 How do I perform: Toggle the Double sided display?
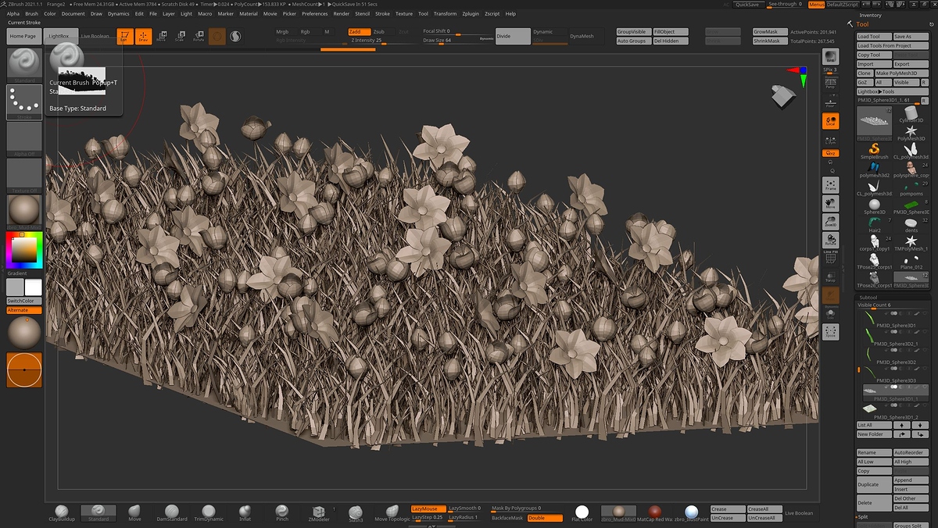pos(545,518)
